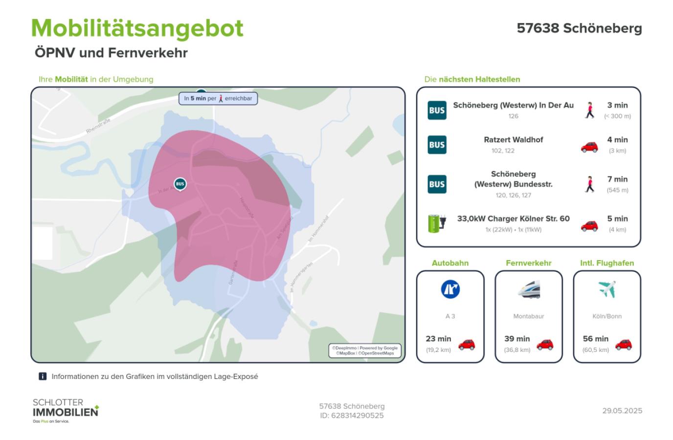Select the high-speed train icon under Fernverkehr
Viewport: 673px width, 440px height.
click(x=529, y=289)
